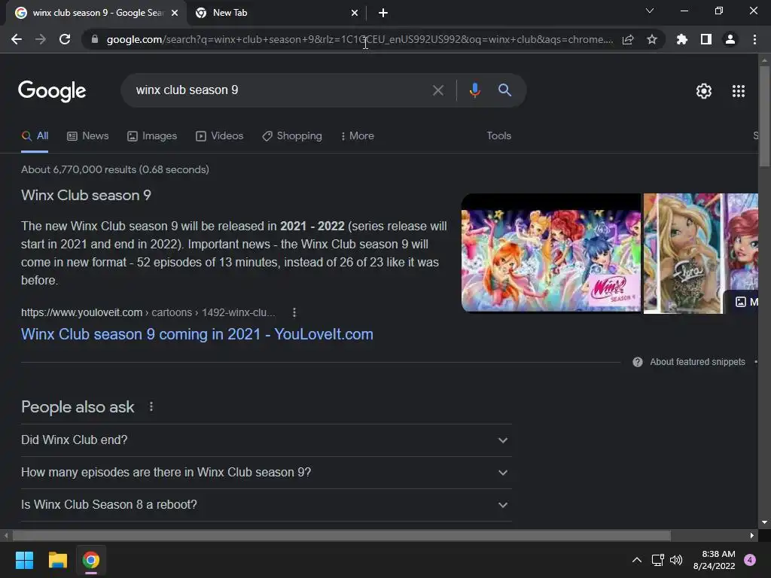Click the horizontal scrollbar thumb
Viewport: 771px width, 578px height.
pyautogui.click(x=341, y=535)
